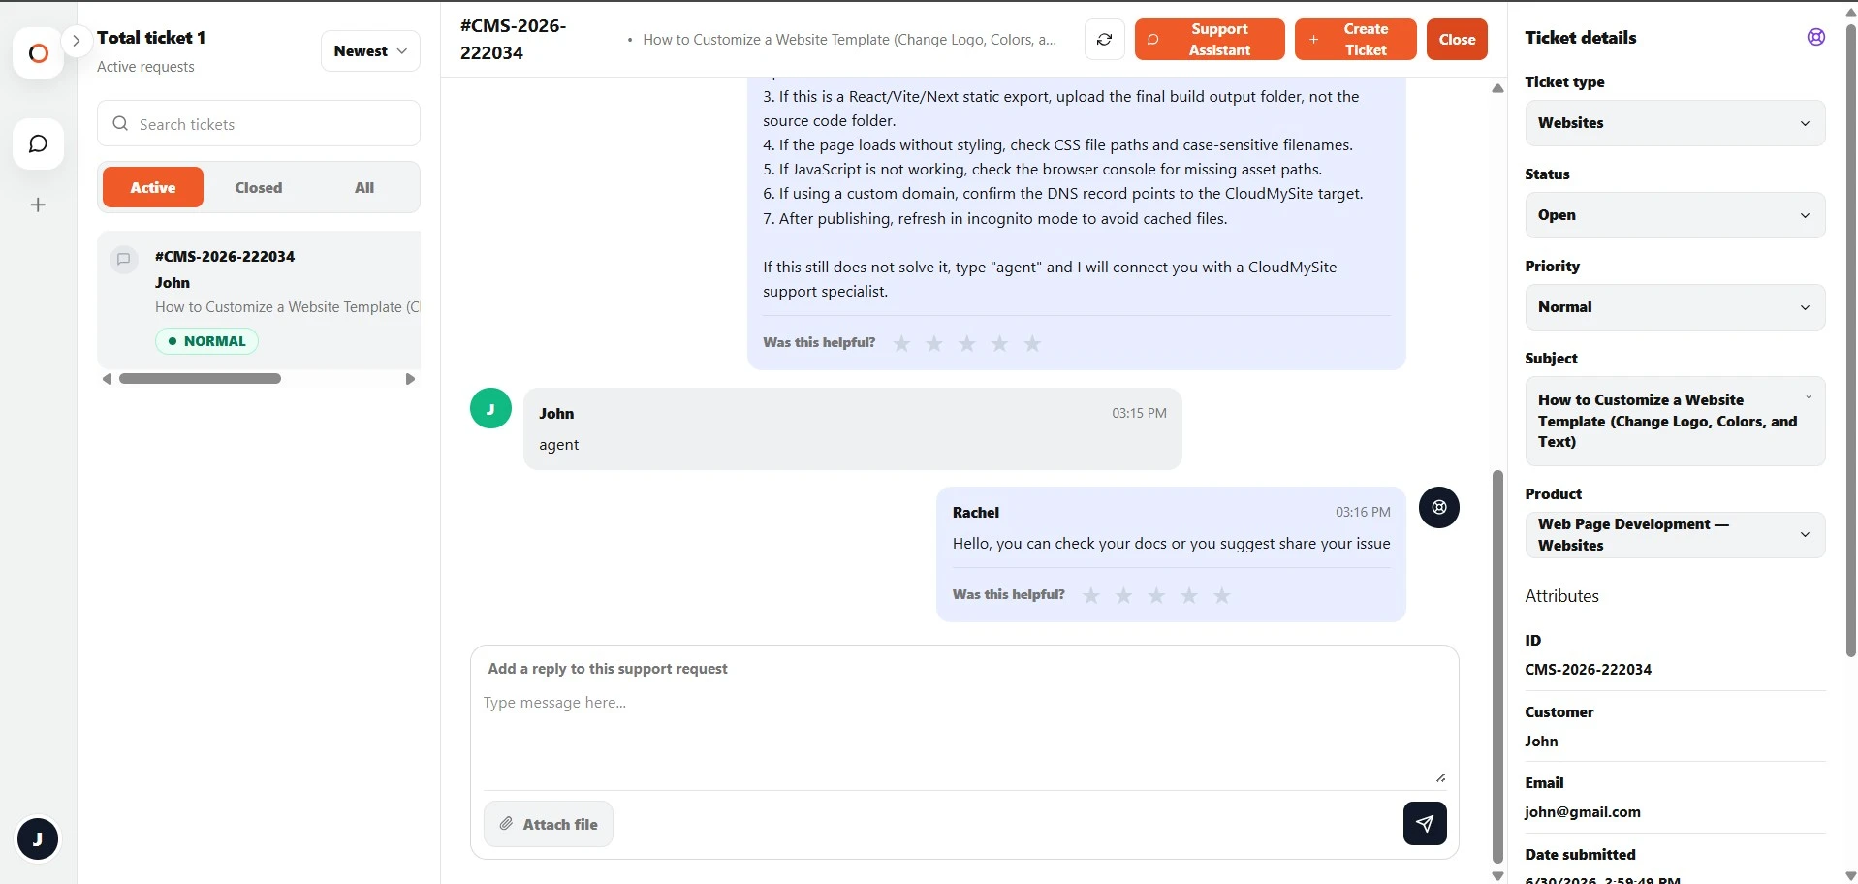Screen dimensions: 1858x884
Task: Click conversation scrollbar up arrow
Action: click(x=1497, y=88)
